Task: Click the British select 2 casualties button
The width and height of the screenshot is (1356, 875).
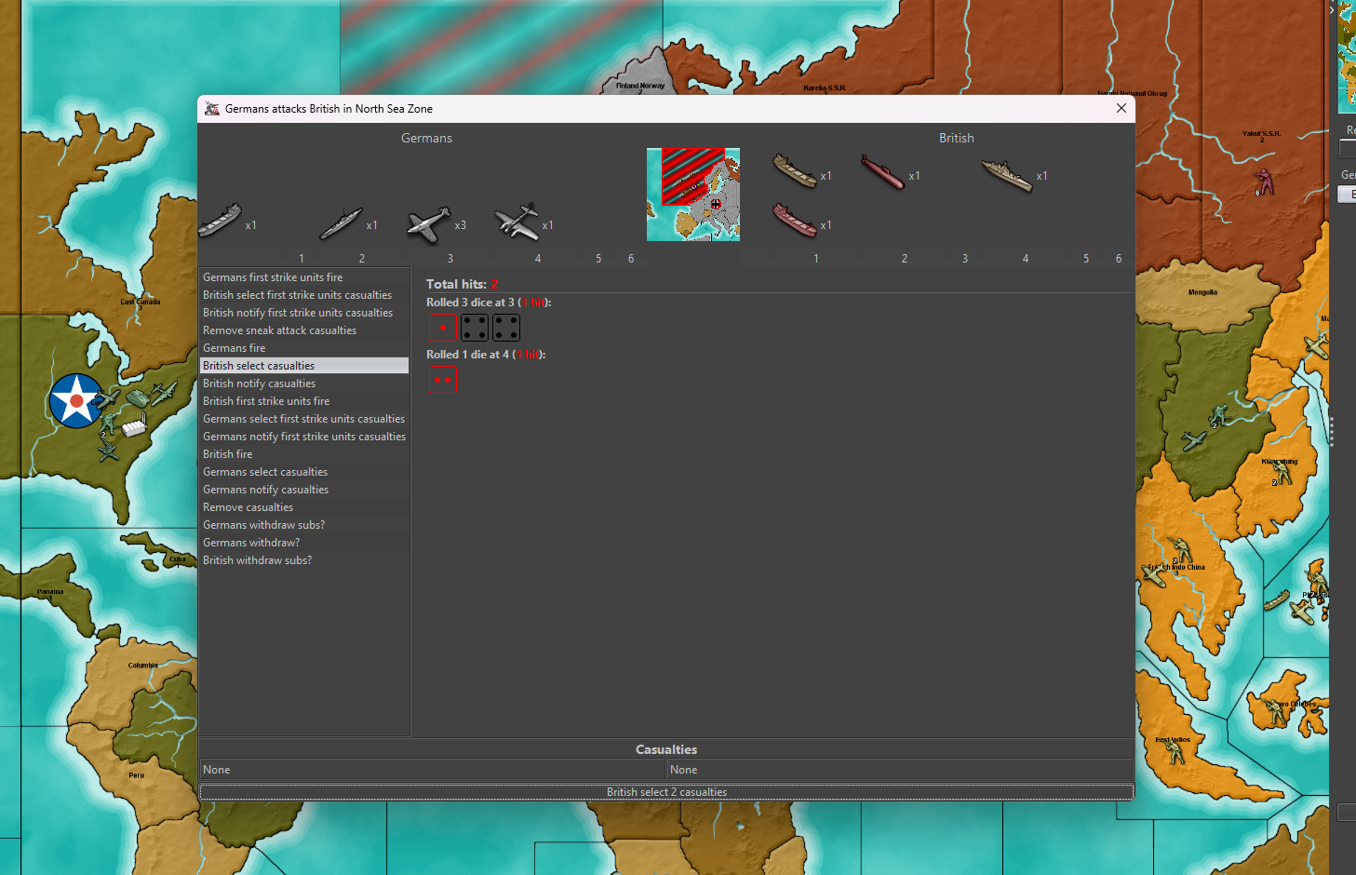Action: 666,792
